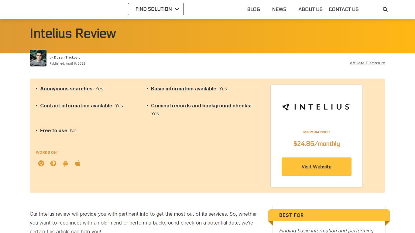Open author Dusan Trickovic's profile

[67, 57]
